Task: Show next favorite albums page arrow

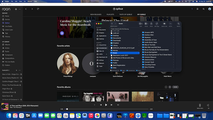Action: (x=170, y=87)
